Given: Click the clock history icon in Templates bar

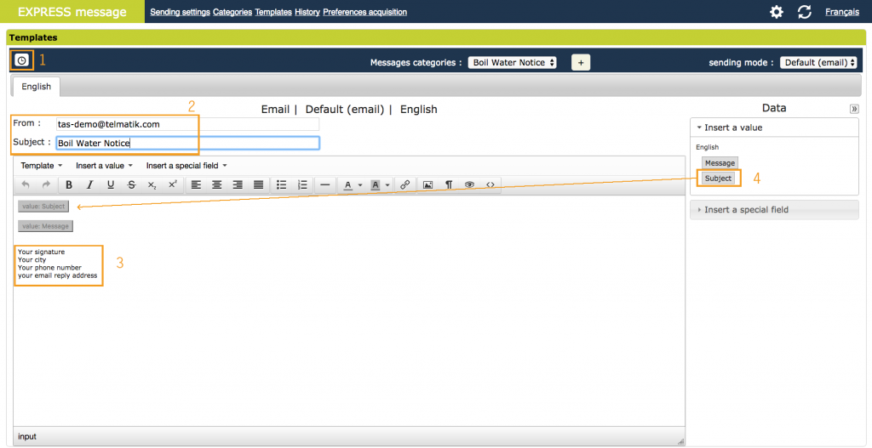Looking at the screenshot, I should tap(21, 60).
